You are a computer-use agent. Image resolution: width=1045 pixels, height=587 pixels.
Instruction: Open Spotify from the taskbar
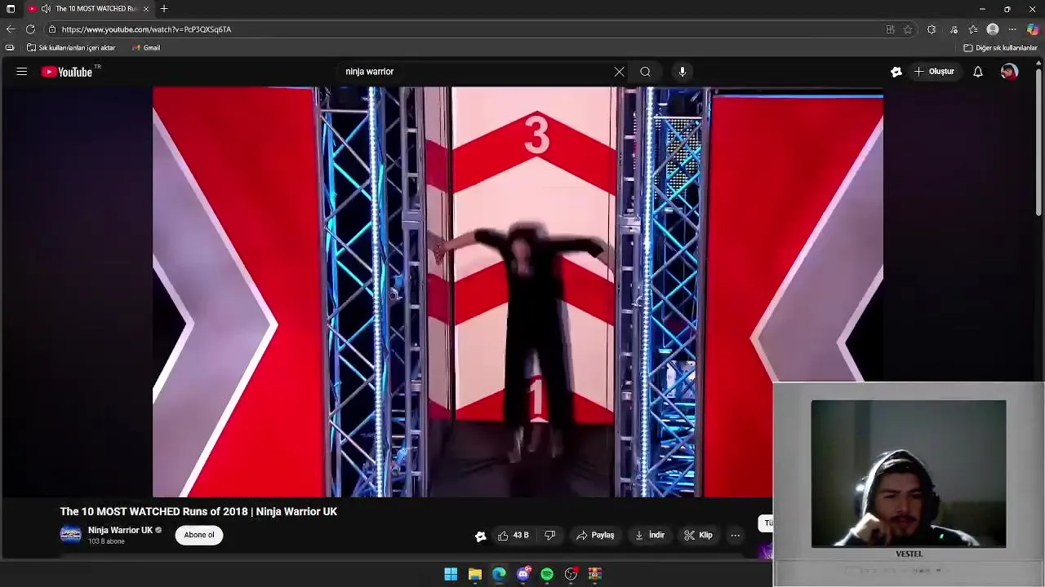tap(547, 574)
